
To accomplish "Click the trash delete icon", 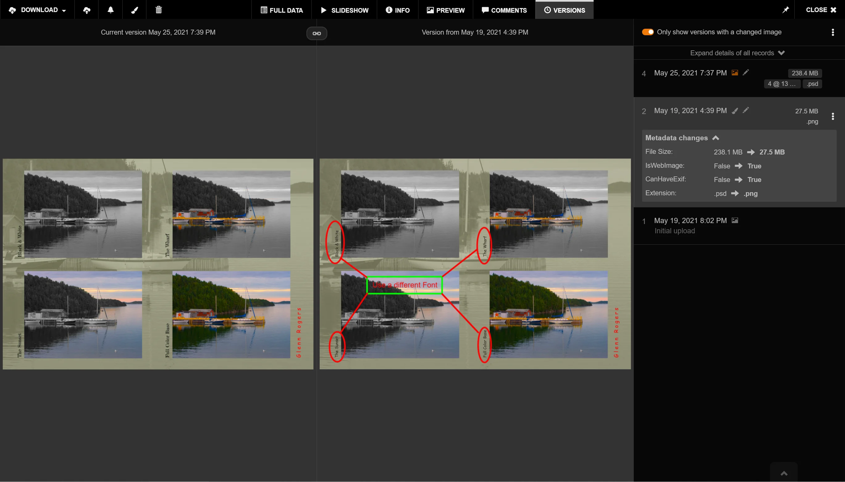I will point(158,10).
